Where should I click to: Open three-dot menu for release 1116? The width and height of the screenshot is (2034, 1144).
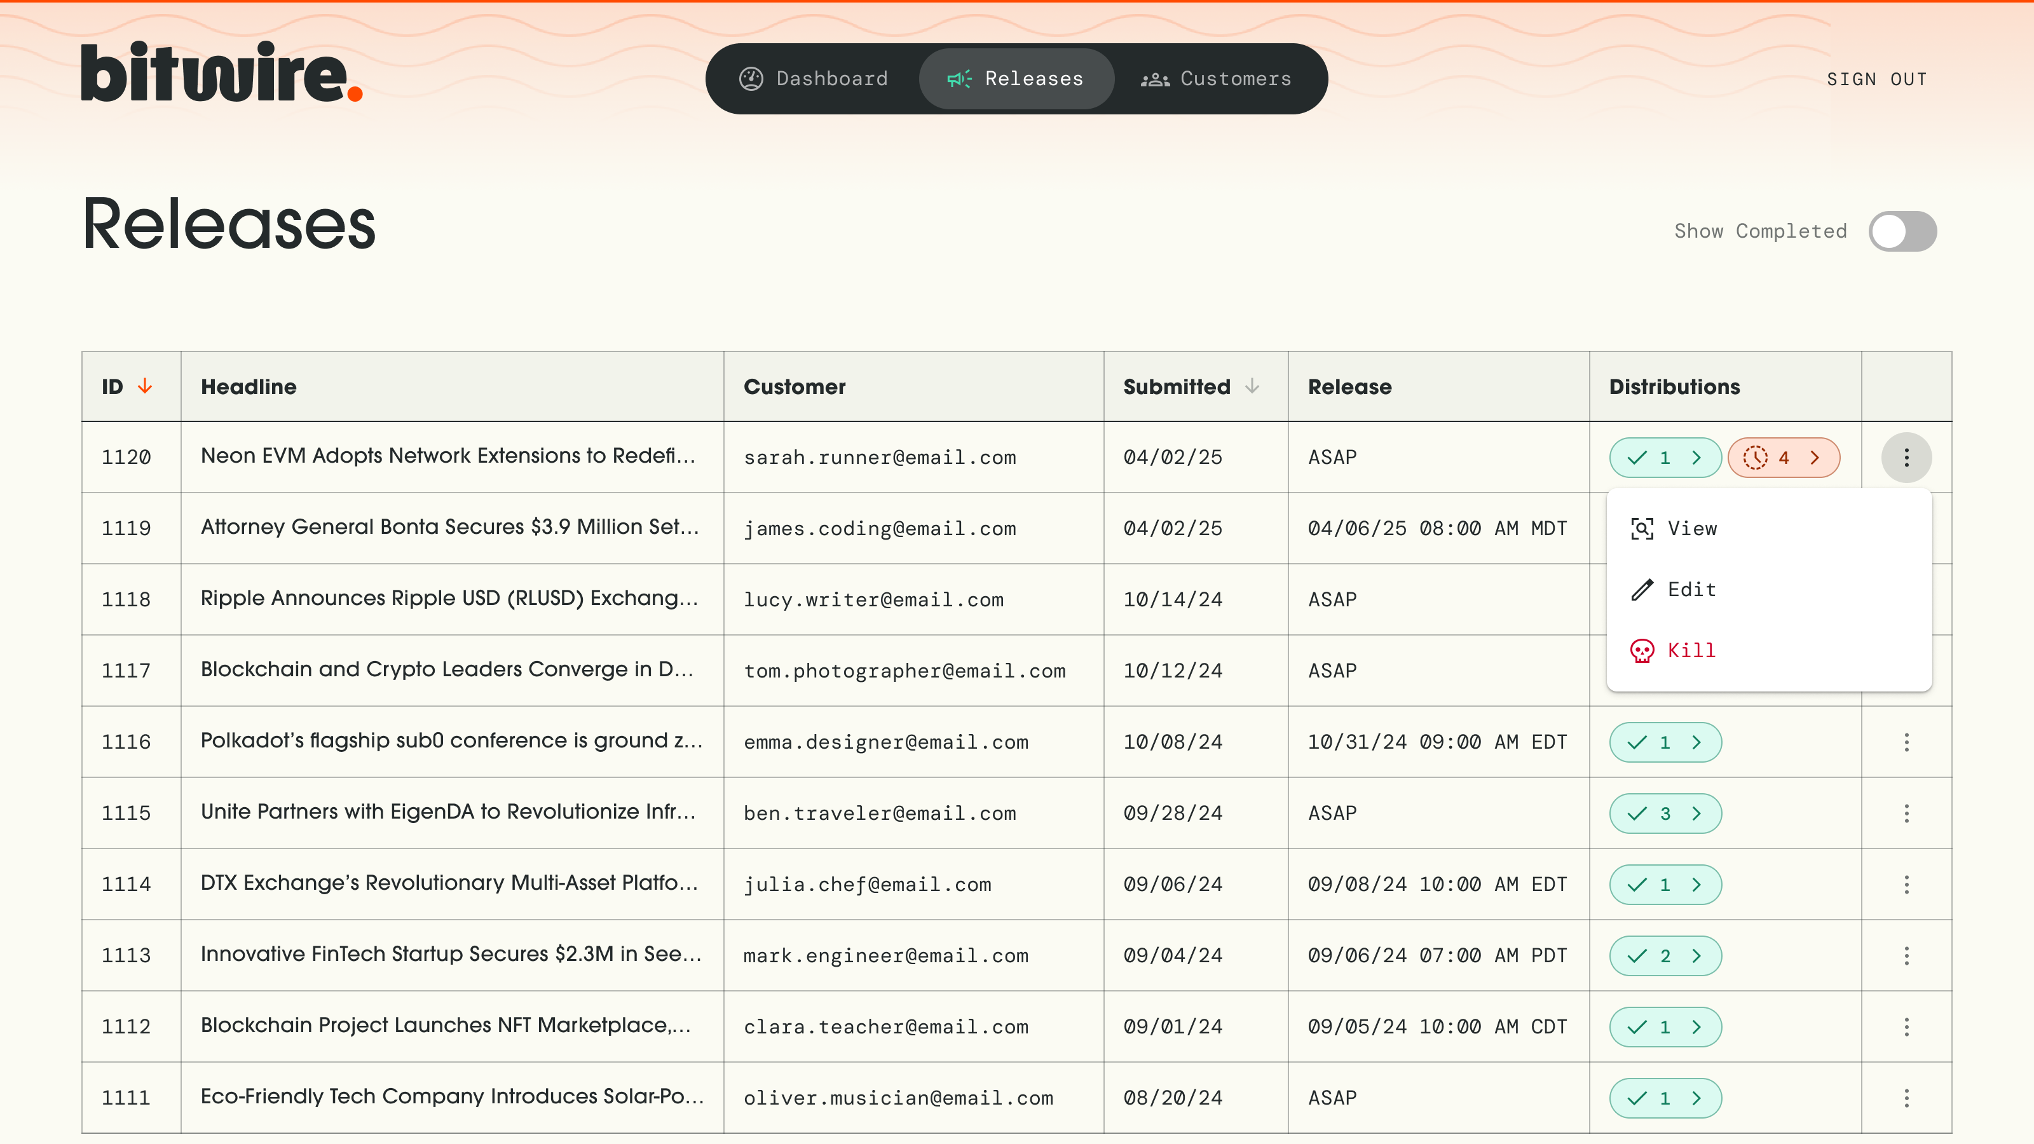coord(1906,742)
